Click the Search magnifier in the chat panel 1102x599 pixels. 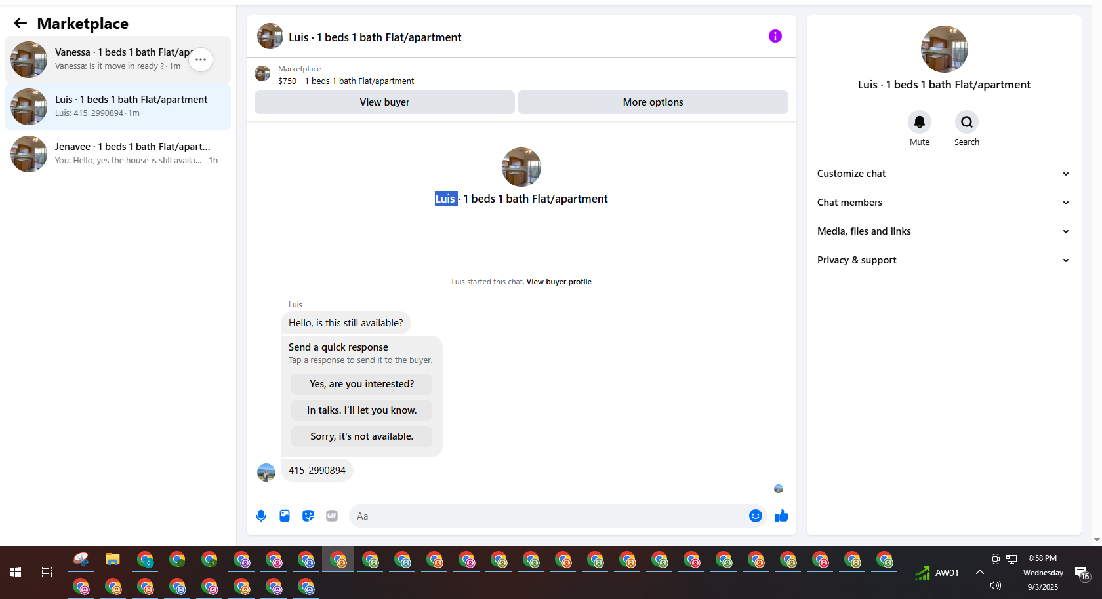[967, 122]
